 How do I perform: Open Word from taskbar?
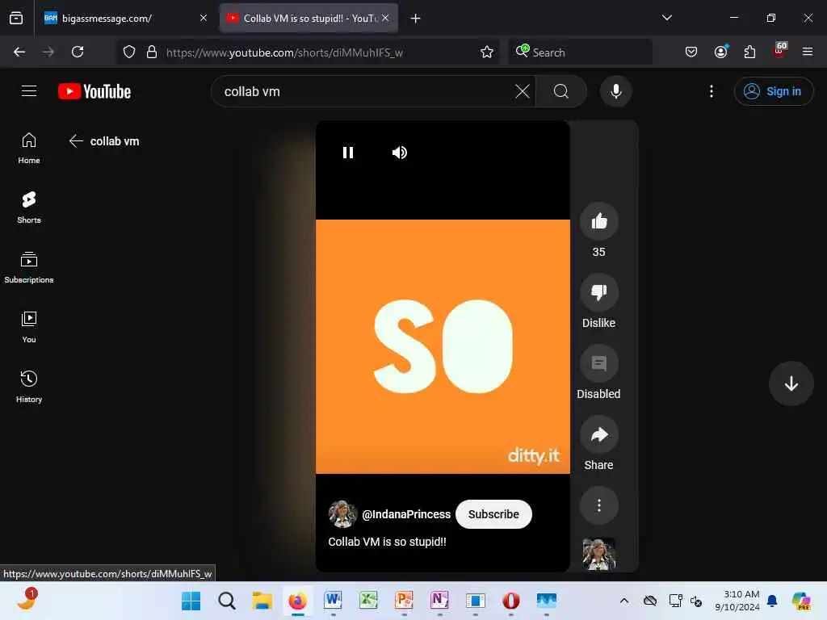(x=333, y=601)
